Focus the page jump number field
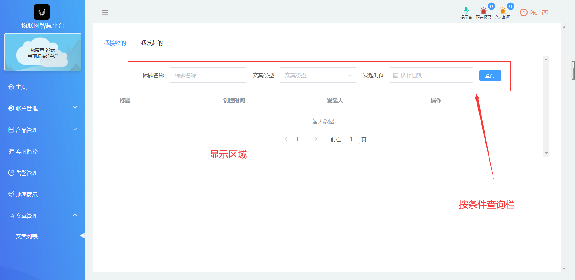This screenshot has height=280, width=575. point(351,139)
